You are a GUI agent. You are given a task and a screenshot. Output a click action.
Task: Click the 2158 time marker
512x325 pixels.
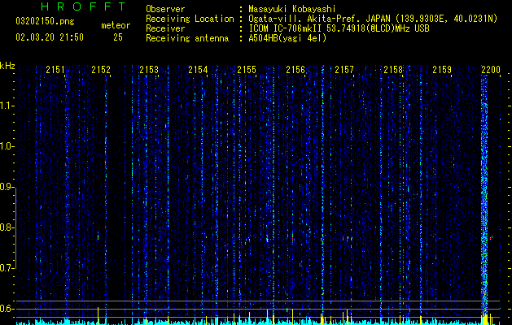(393, 69)
